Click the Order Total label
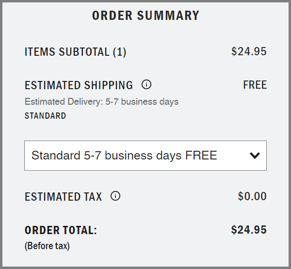The height and width of the screenshot is (269, 291). 61,230
